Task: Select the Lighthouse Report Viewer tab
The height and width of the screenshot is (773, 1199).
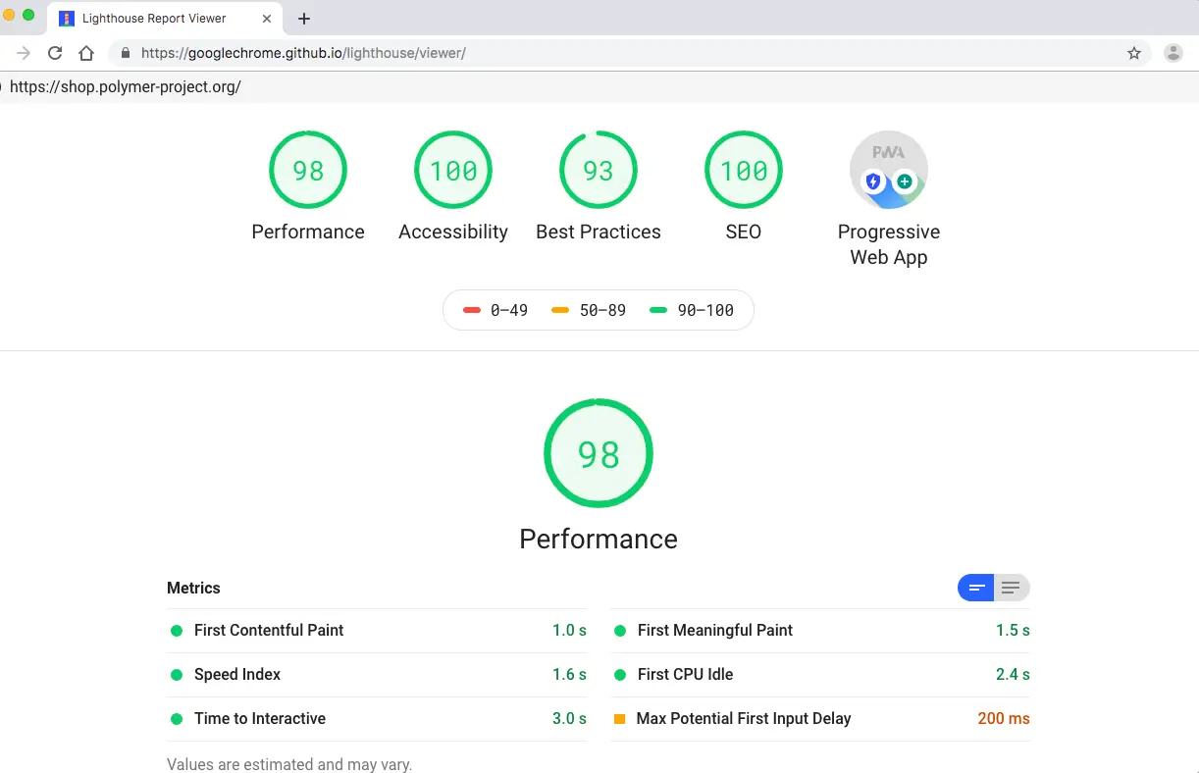Action: (x=154, y=19)
